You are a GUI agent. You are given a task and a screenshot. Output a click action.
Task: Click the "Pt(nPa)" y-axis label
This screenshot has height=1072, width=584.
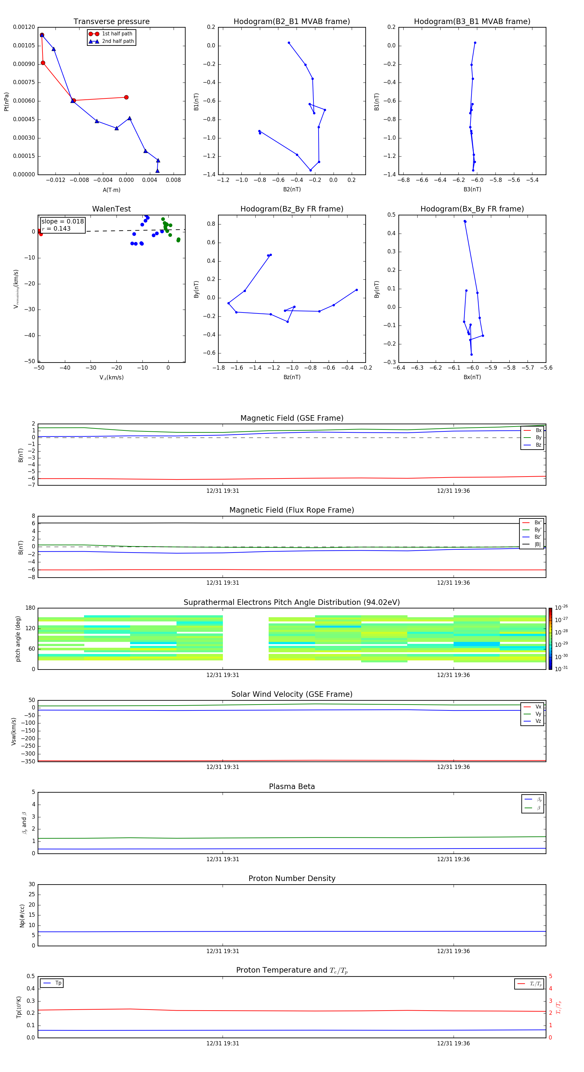tap(6, 102)
